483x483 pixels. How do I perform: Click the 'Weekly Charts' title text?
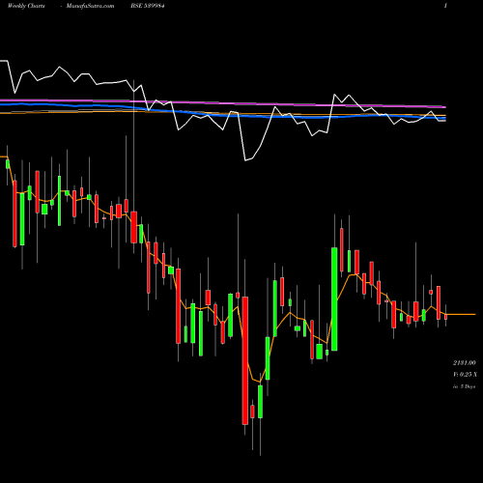26,6
